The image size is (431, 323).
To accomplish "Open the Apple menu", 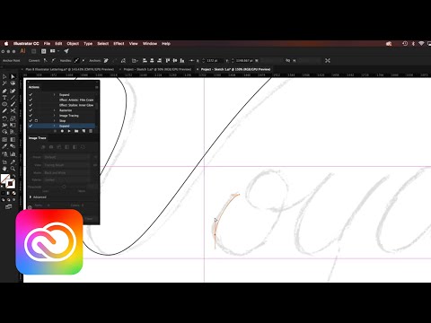I will pos(6,44).
